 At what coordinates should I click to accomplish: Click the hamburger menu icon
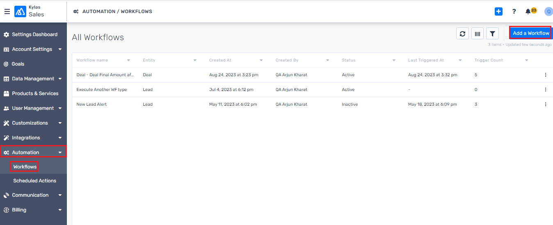click(7, 11)
